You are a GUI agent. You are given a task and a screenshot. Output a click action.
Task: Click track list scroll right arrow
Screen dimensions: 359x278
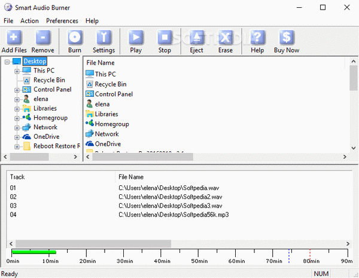pyautogui.click(x=348, y=244)
